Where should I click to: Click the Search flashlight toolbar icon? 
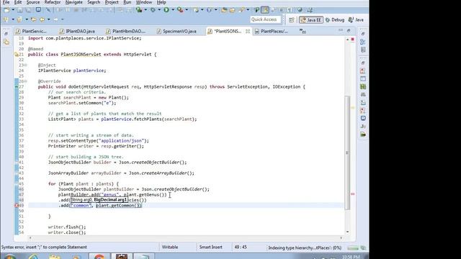click(242, 10)
